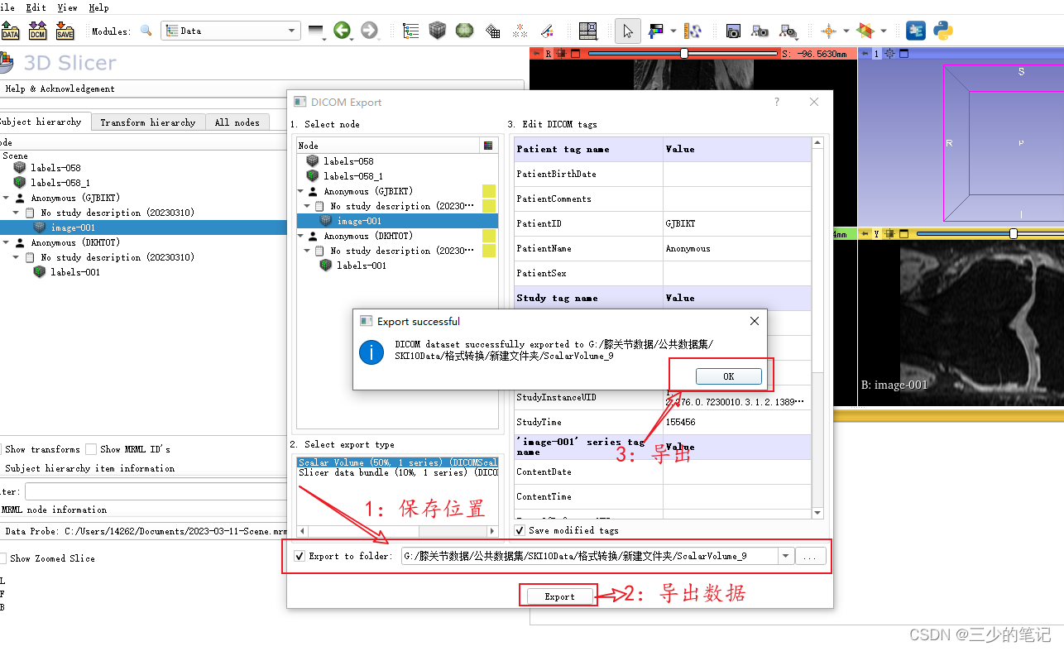1064x651 pixels.
Task: Open the crosshair options dropdown arrow
Action: tap(846, 31)
